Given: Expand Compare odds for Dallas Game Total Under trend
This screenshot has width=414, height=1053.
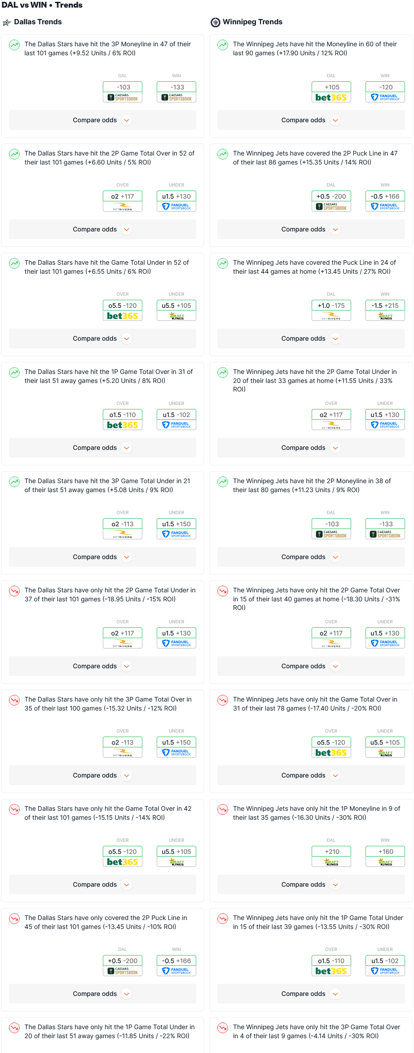Looking at the screenshot, I should 102,338.
